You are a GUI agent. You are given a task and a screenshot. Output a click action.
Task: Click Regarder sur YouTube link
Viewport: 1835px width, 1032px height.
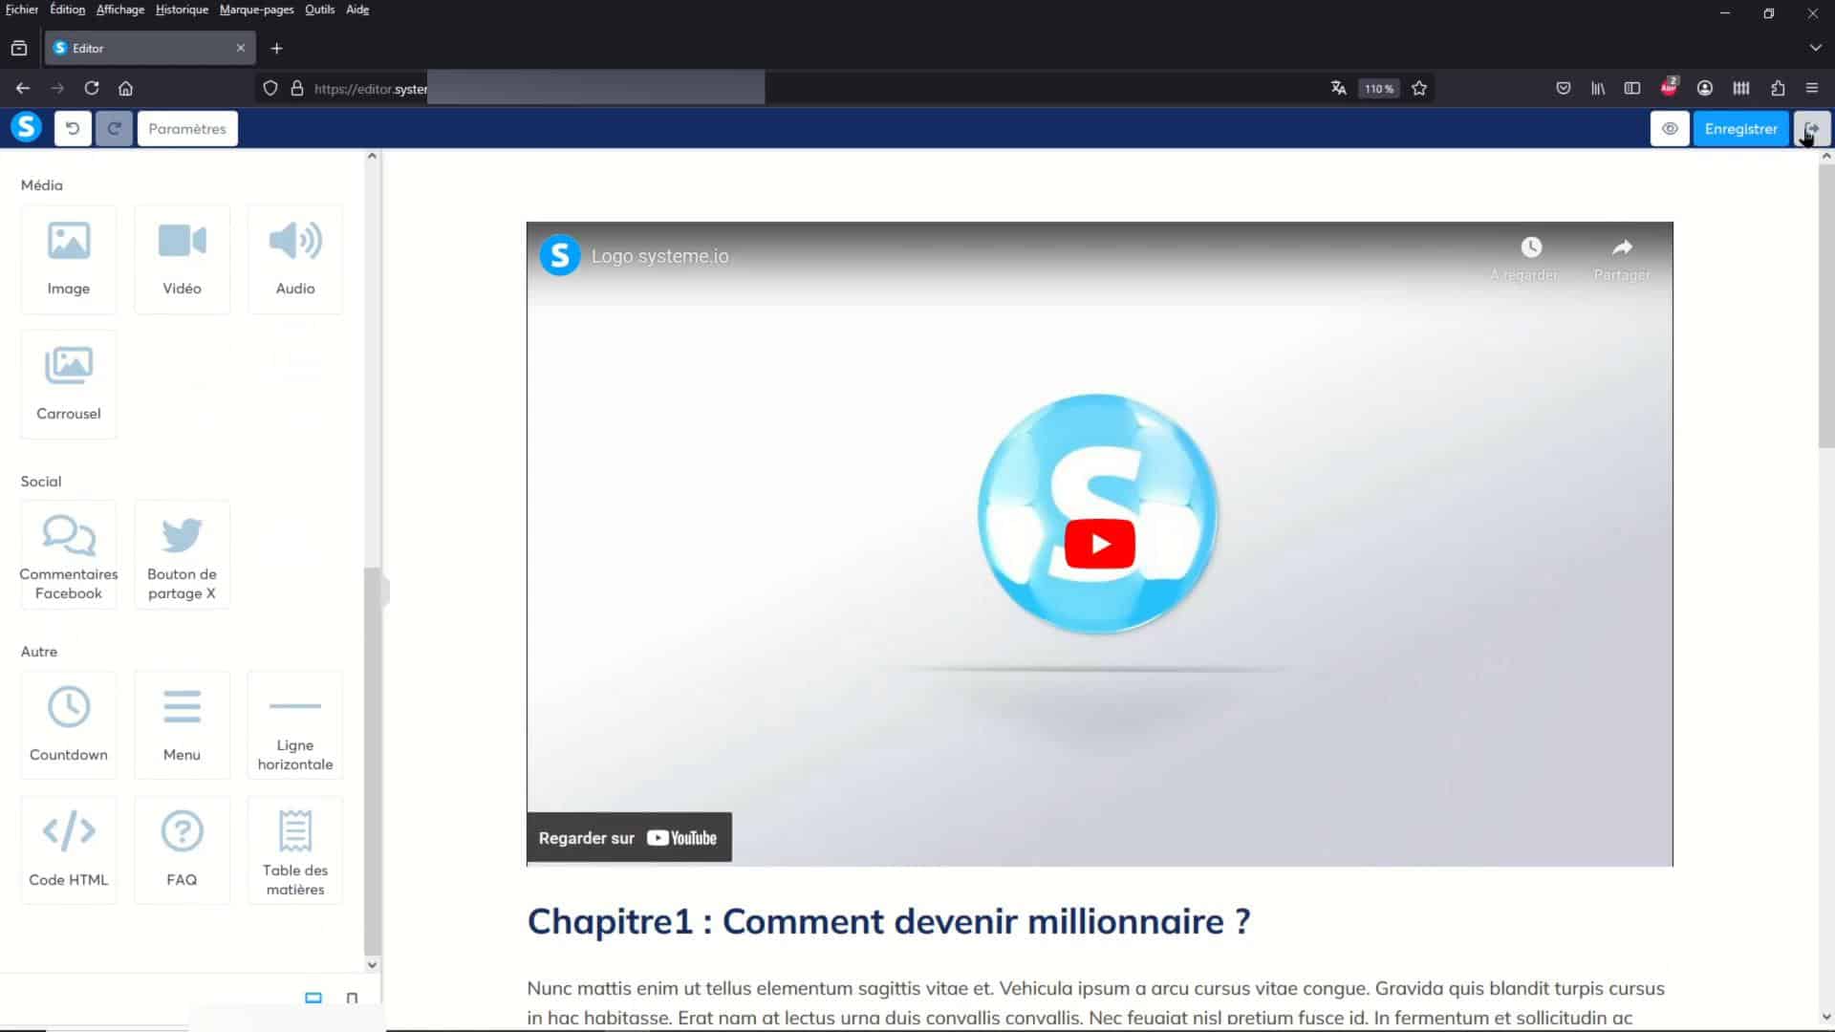(629, 837)
